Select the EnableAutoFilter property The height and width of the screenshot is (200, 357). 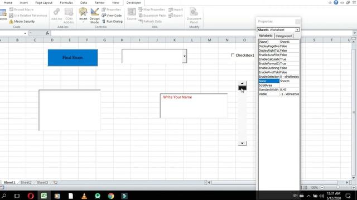click(279, 55)
